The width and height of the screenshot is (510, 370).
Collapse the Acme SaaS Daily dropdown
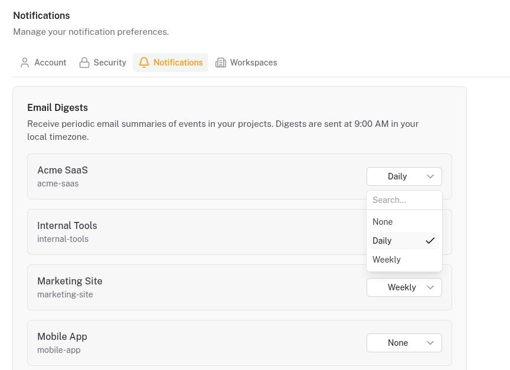404,176
